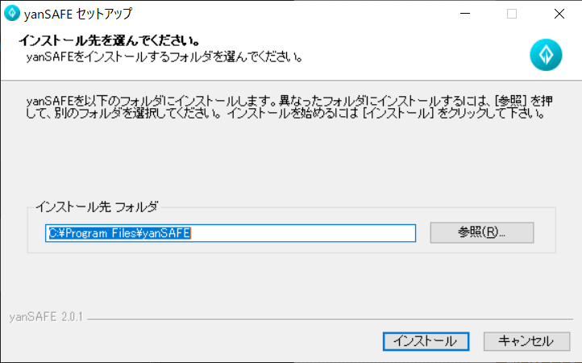The image size is (582, 363).
Task: Close the yanSAFE setup window
Action: tap(559, 14)
